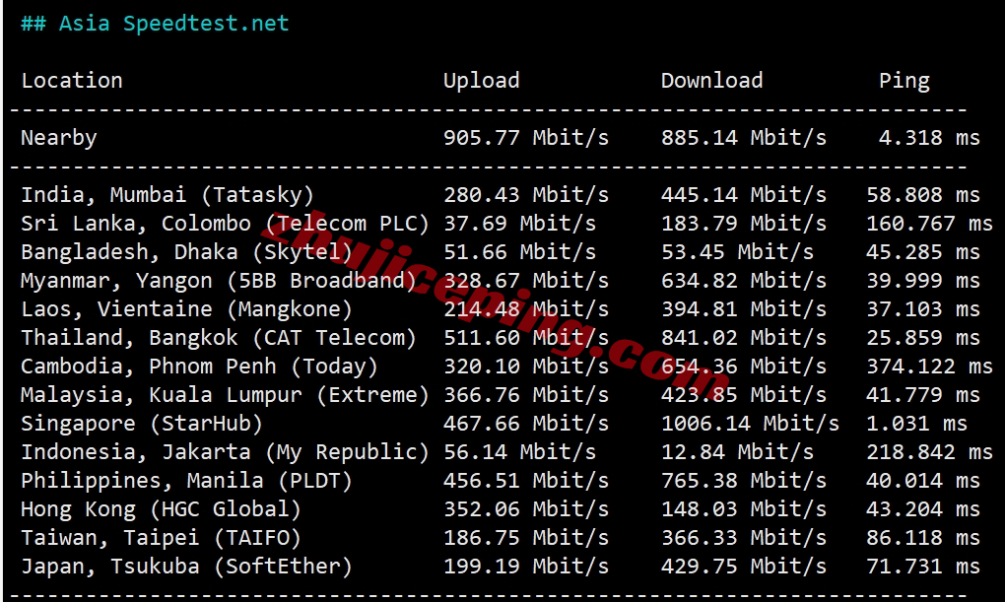Click the 'Location' column header

pyautogui.click(x=72, y=81)
